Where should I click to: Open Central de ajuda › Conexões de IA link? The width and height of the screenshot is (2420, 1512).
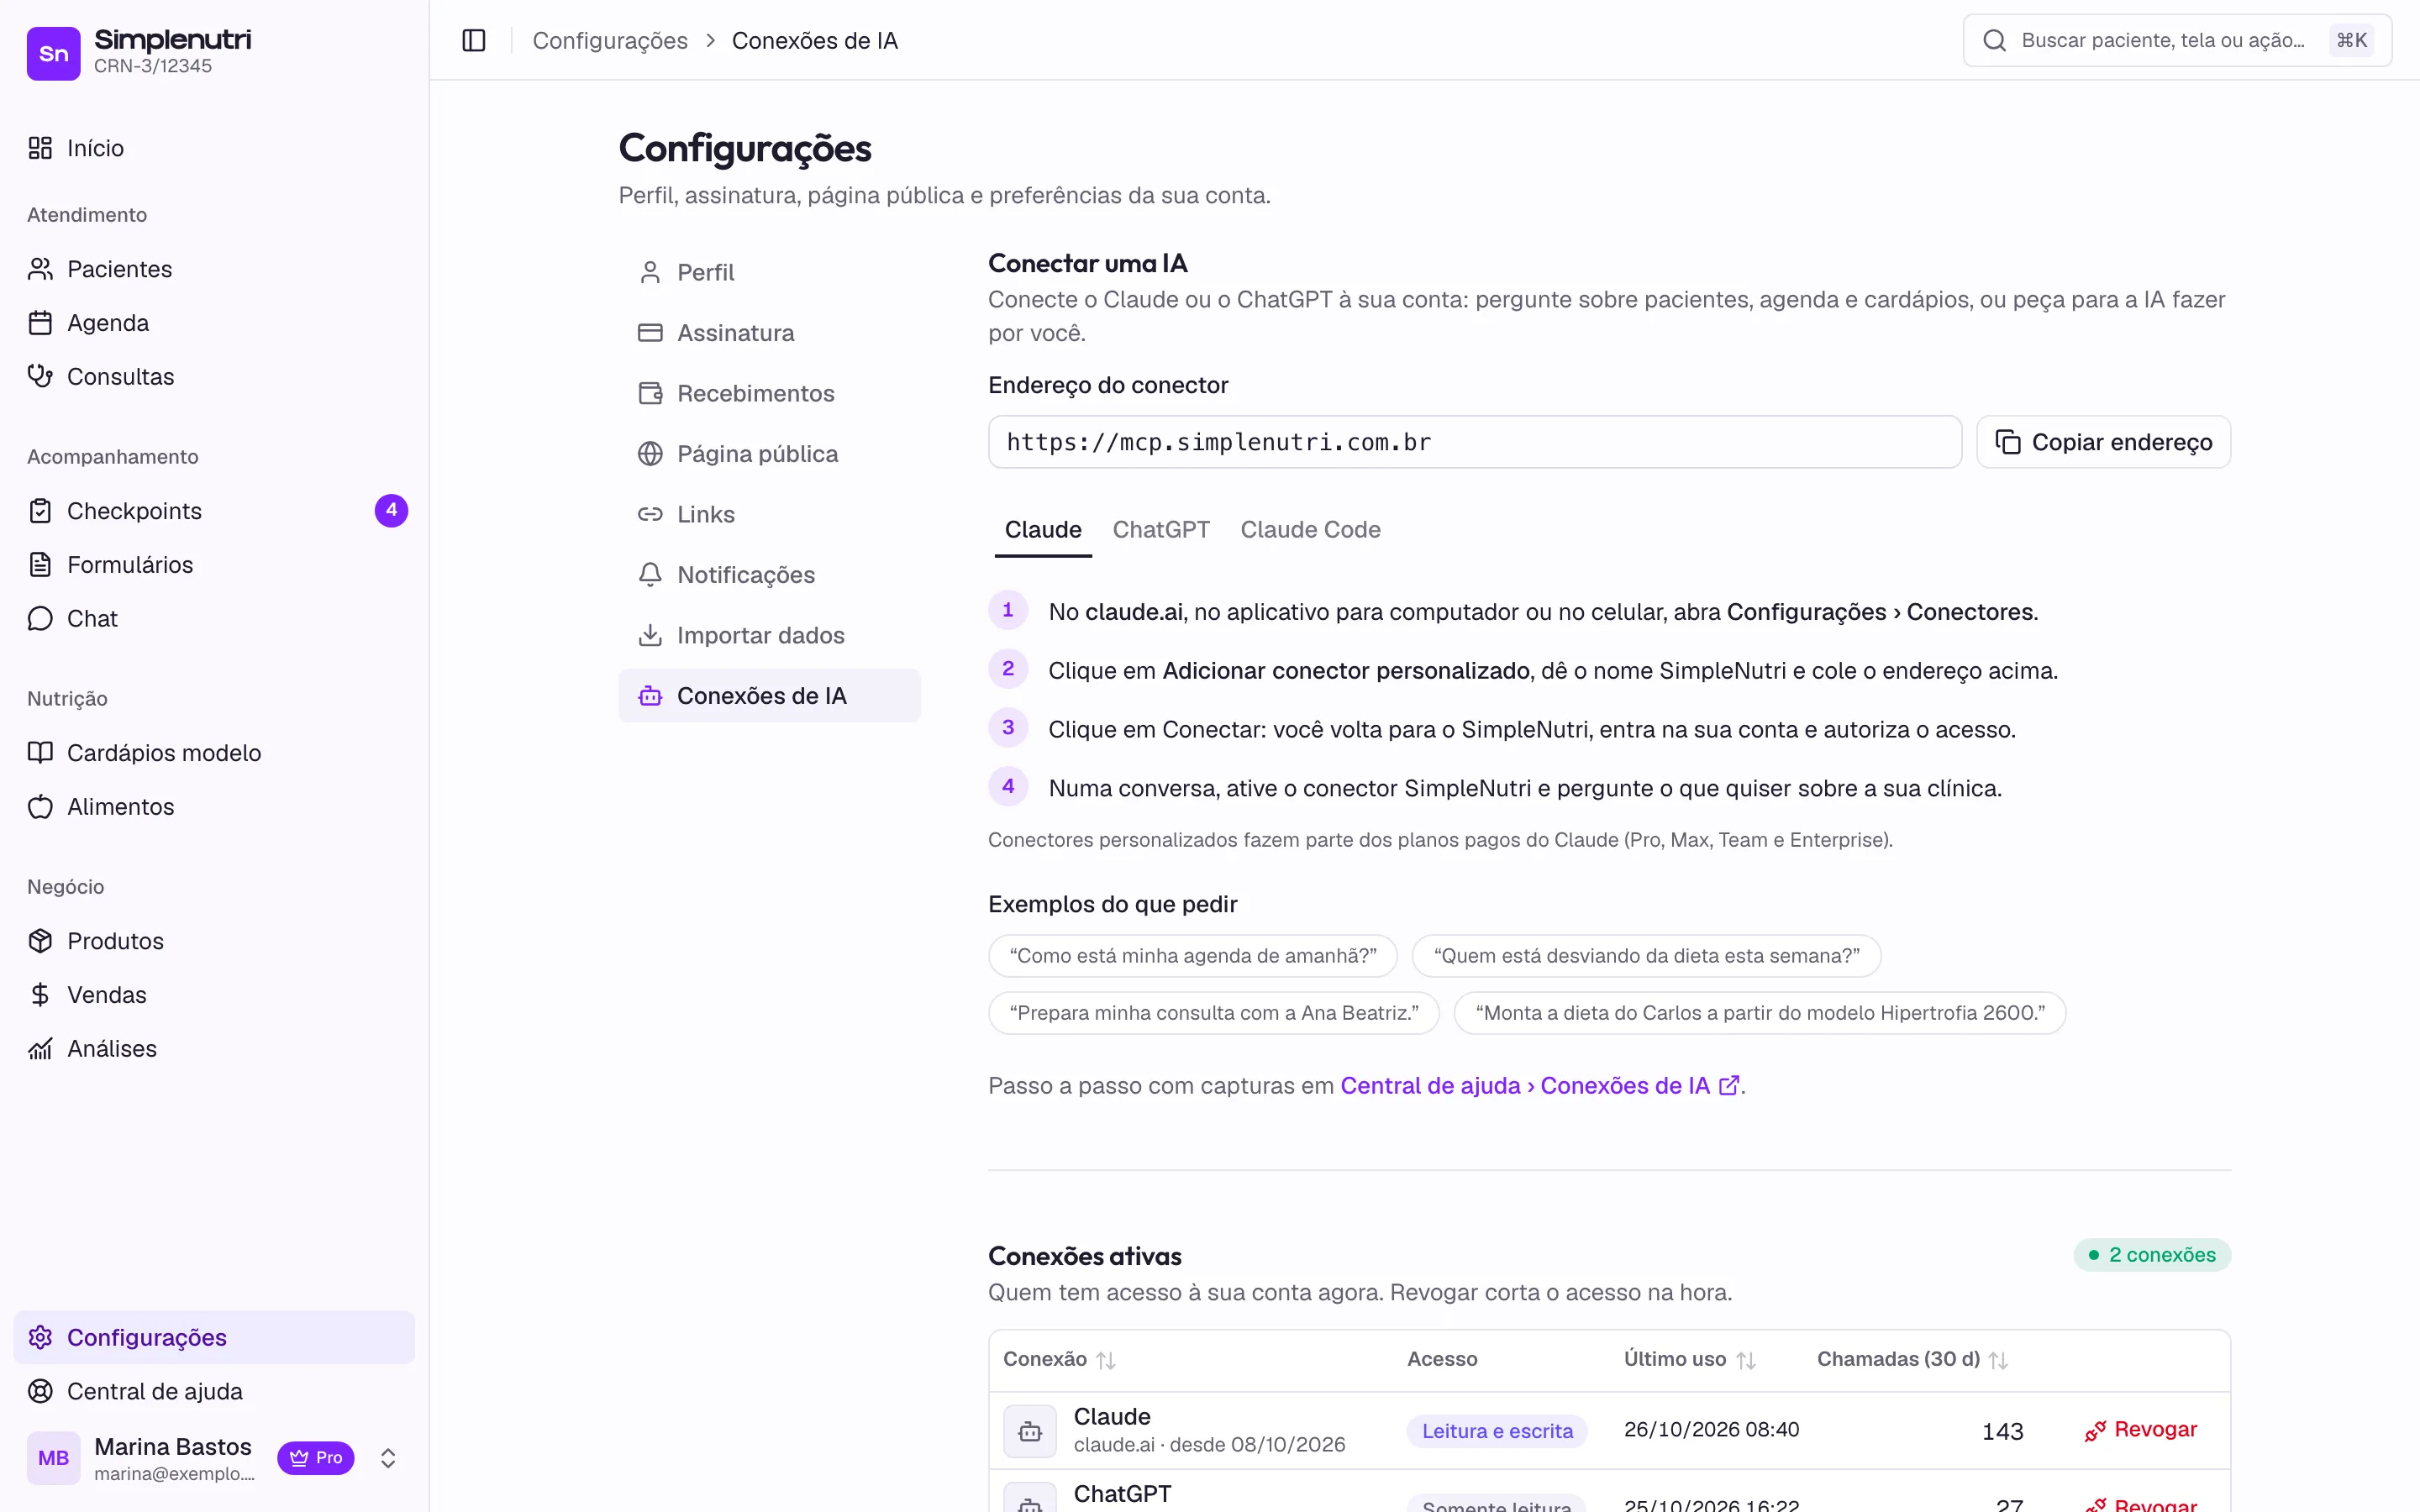click(x=1540, y=1086)
